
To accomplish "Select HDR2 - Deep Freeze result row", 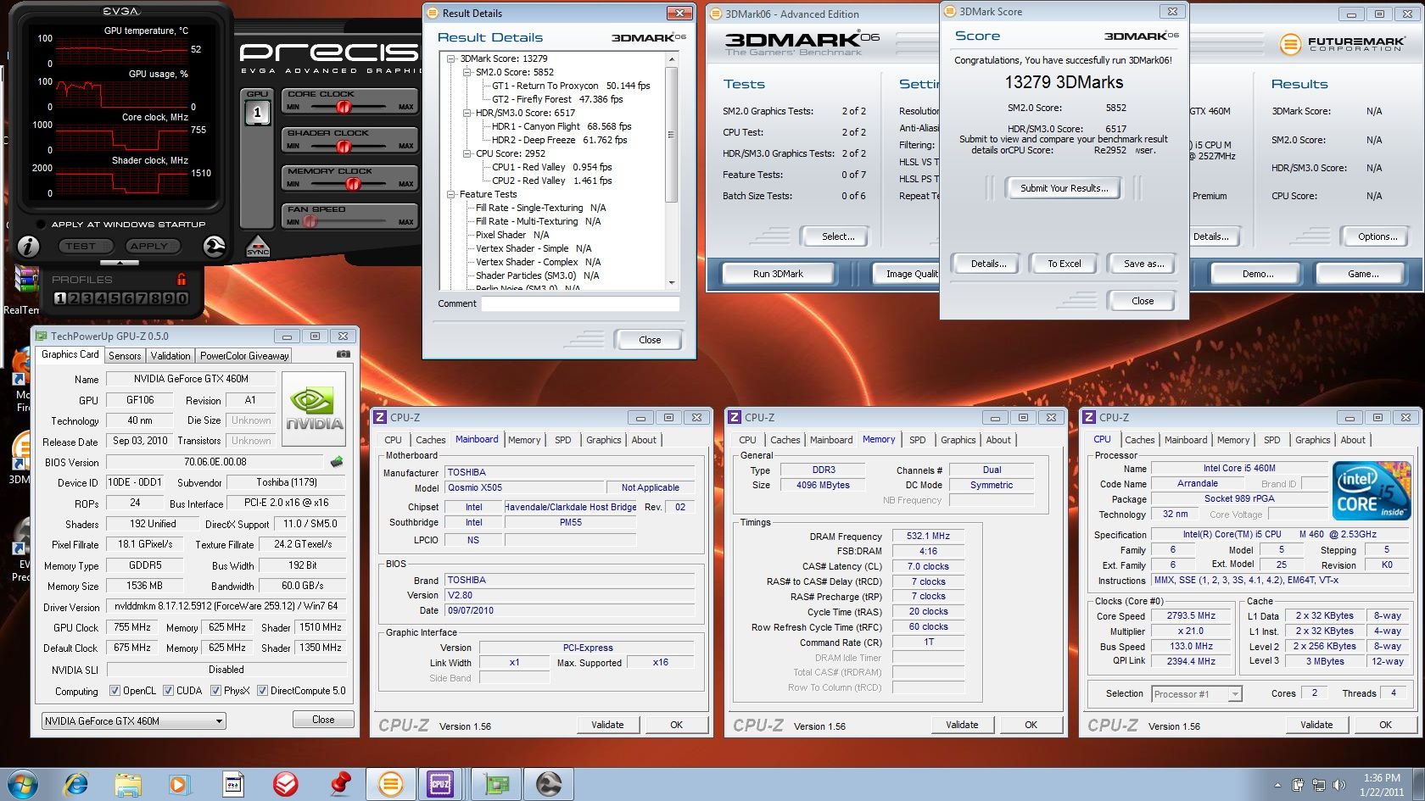I will (559, 140).
